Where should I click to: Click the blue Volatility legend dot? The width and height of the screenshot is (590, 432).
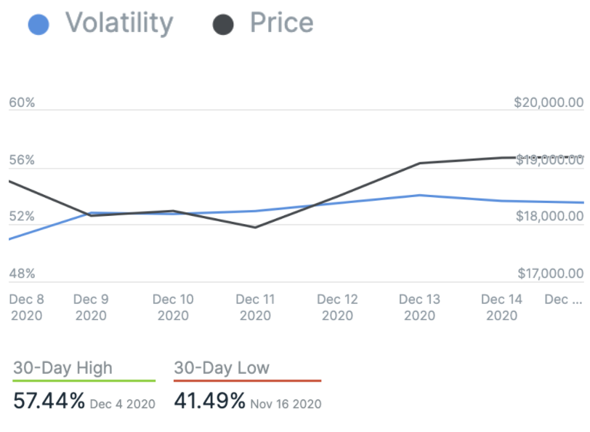tap(38, 25)
